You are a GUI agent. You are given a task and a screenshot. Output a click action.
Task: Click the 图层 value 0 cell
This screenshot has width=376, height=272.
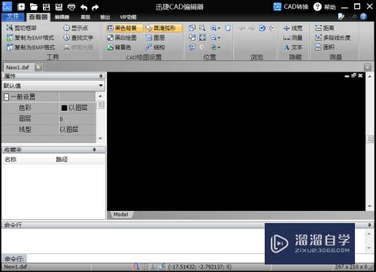[x=77, y=119]
